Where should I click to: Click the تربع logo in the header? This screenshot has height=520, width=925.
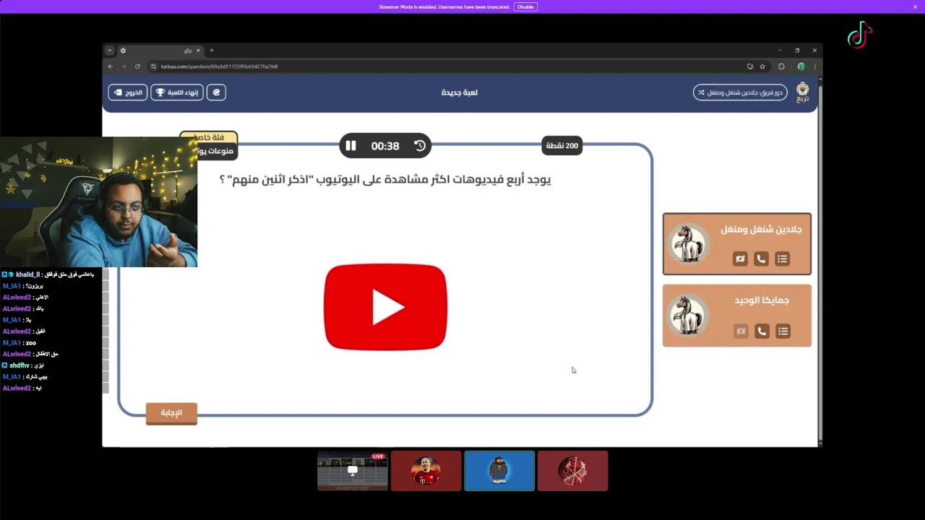[x=803, y=92]
